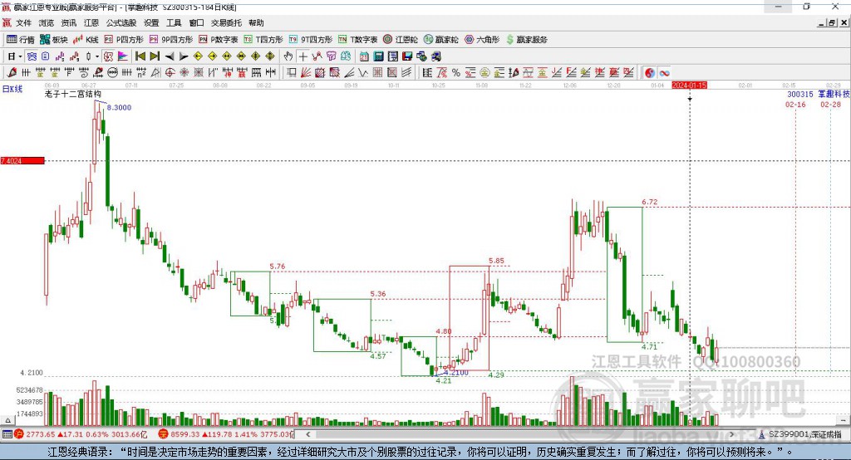851x460 pixels.
Task: Click the horizontal scrollbar right arrow
Action: click(731, 434)
